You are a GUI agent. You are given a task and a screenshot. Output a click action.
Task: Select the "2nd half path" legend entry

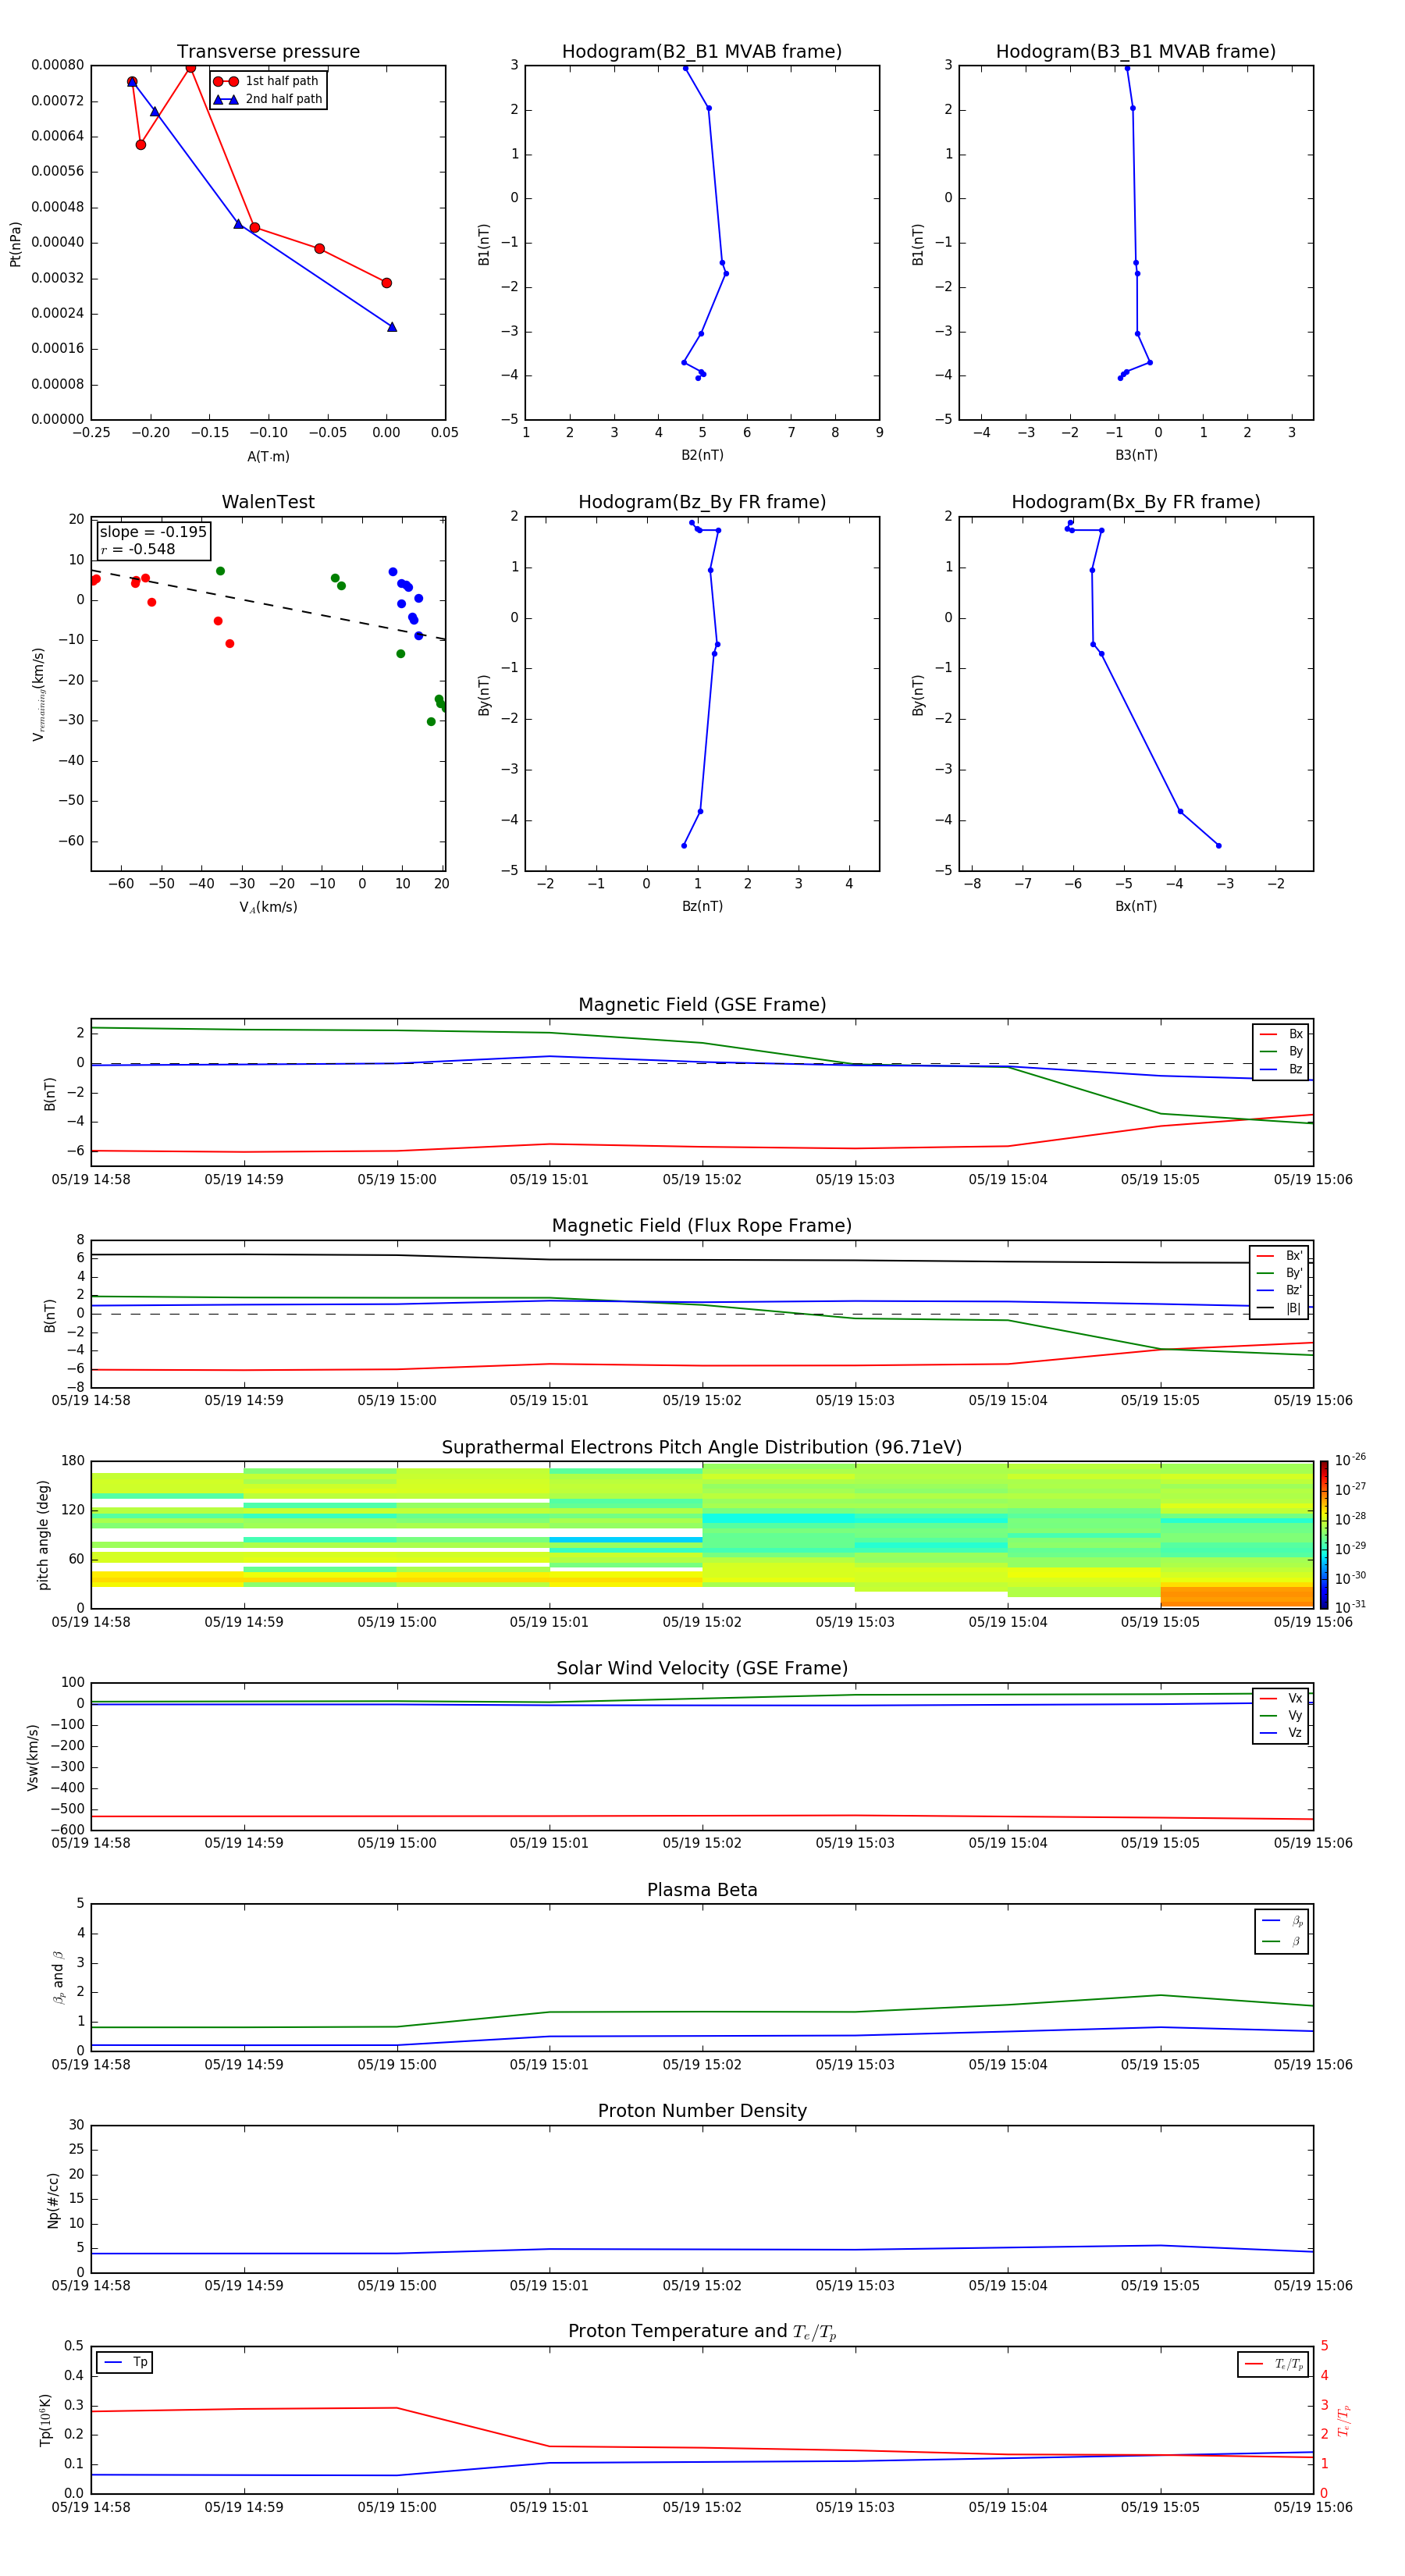tap(269, 99)
